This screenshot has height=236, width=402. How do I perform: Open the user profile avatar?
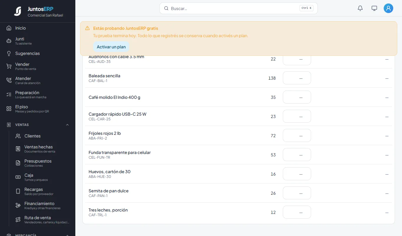[388, 8]
